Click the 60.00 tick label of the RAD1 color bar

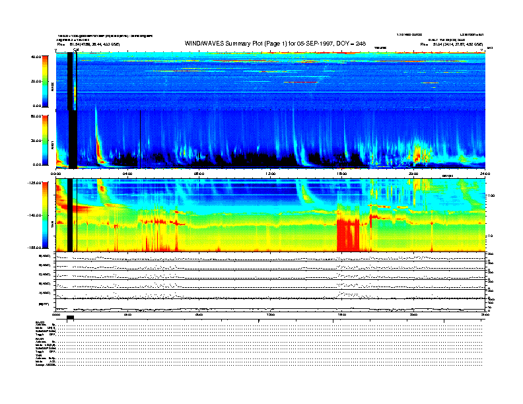(x=36, y=116)
